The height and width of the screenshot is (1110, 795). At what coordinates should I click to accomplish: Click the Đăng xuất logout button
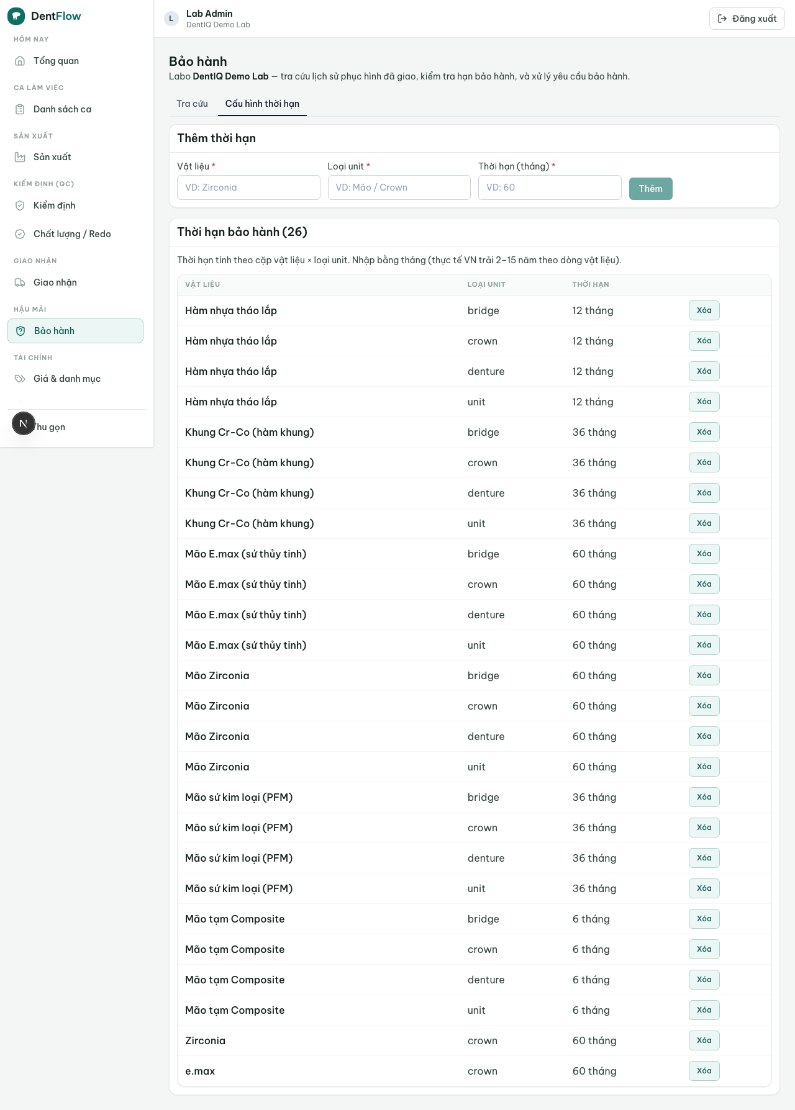pos(747,19)
